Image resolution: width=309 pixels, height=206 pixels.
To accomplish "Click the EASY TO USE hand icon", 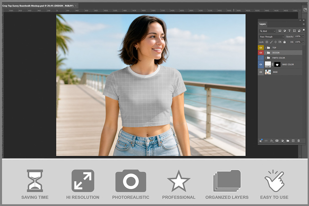I will [x=274, y=181].
